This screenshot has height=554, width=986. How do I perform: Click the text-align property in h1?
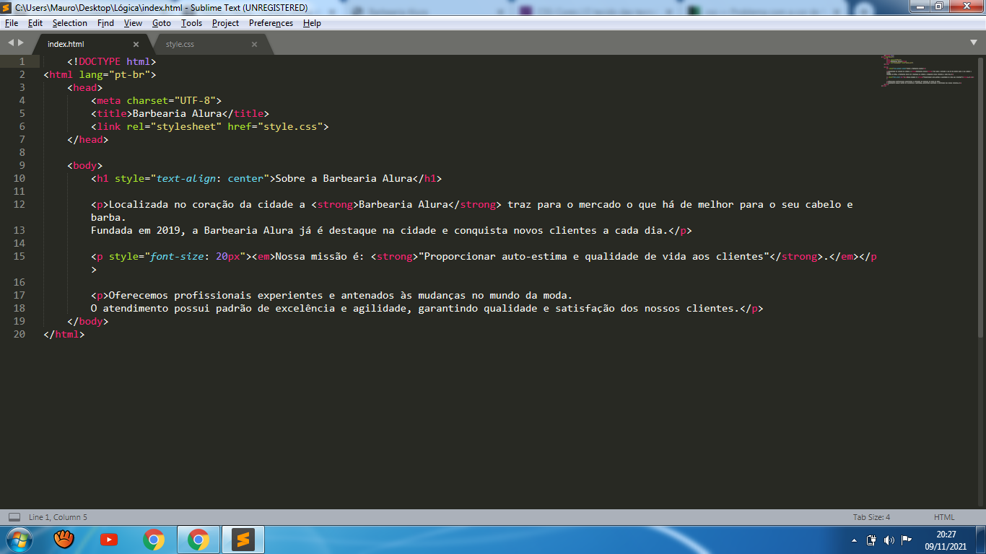tap(186, 178)
